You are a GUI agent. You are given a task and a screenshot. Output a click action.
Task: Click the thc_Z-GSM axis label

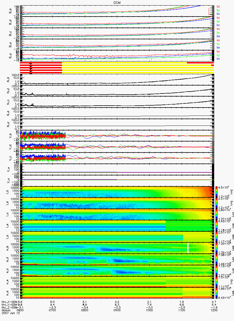coord(10,307)
